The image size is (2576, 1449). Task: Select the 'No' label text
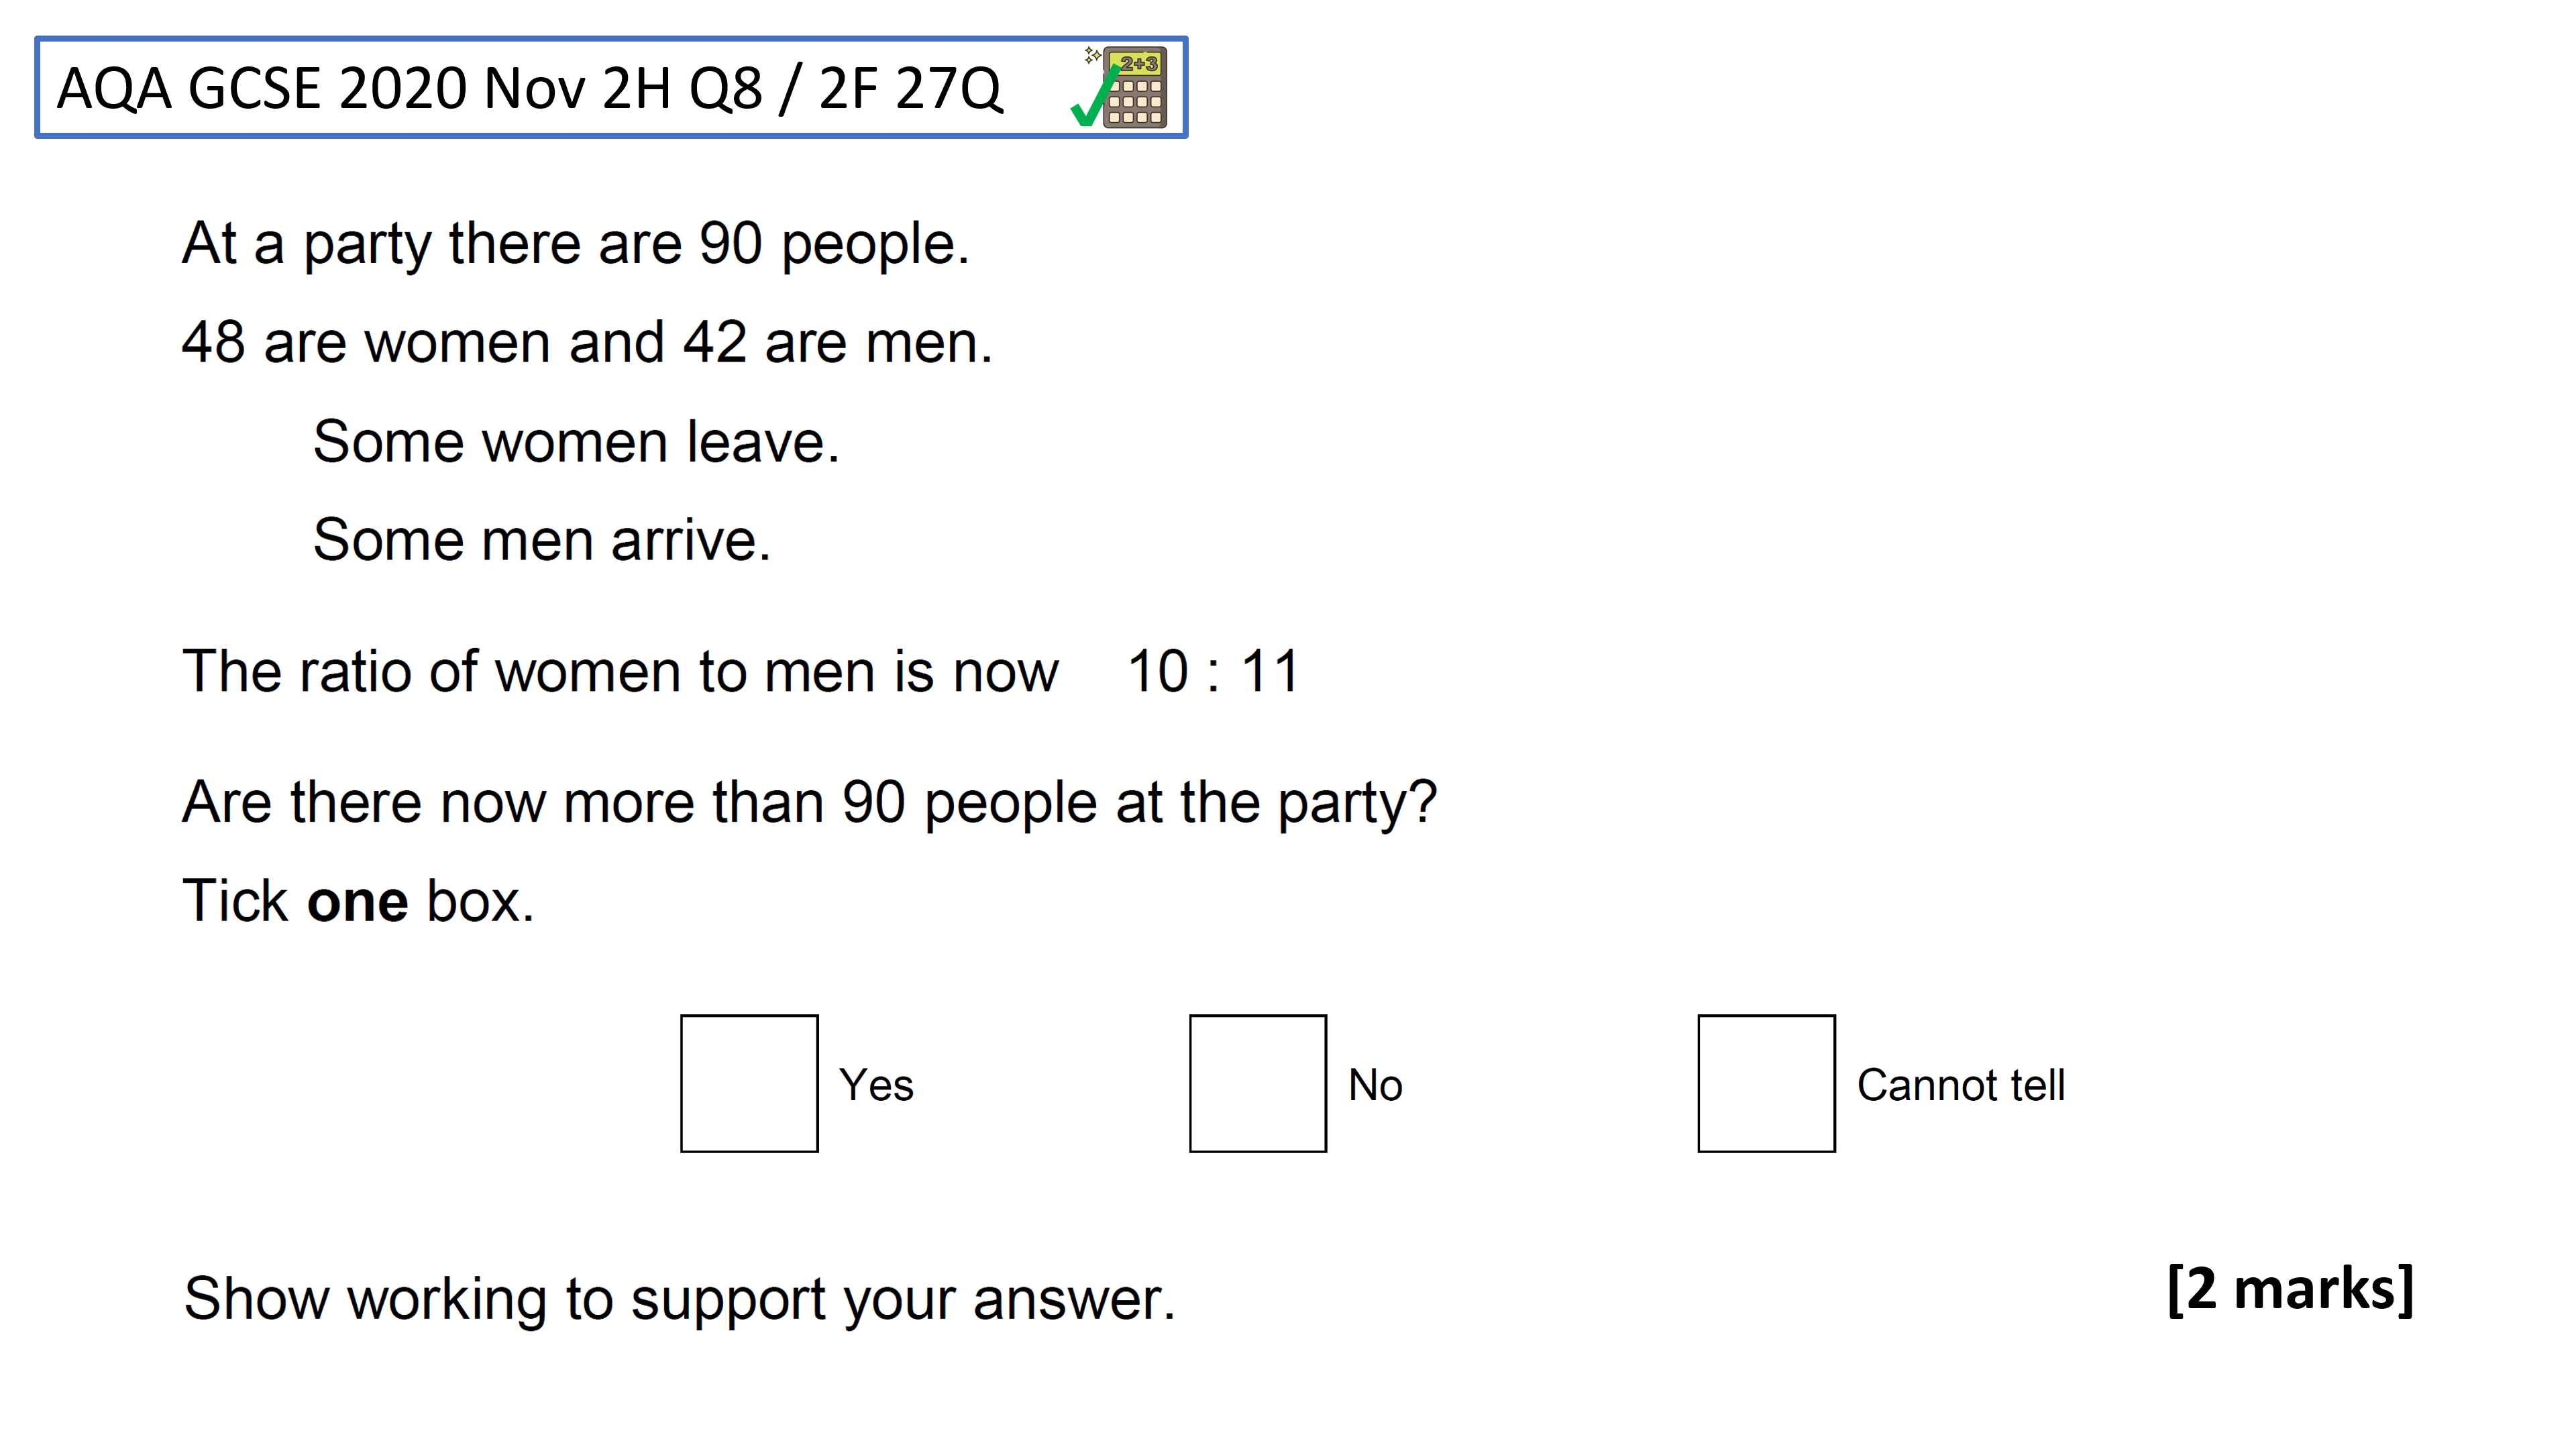click(x=1375, y=1085)
